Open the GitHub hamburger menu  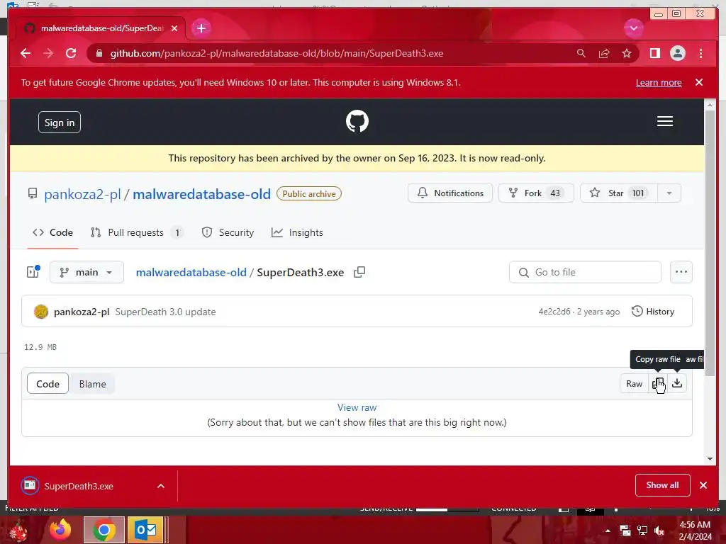(x=664, y=121)
